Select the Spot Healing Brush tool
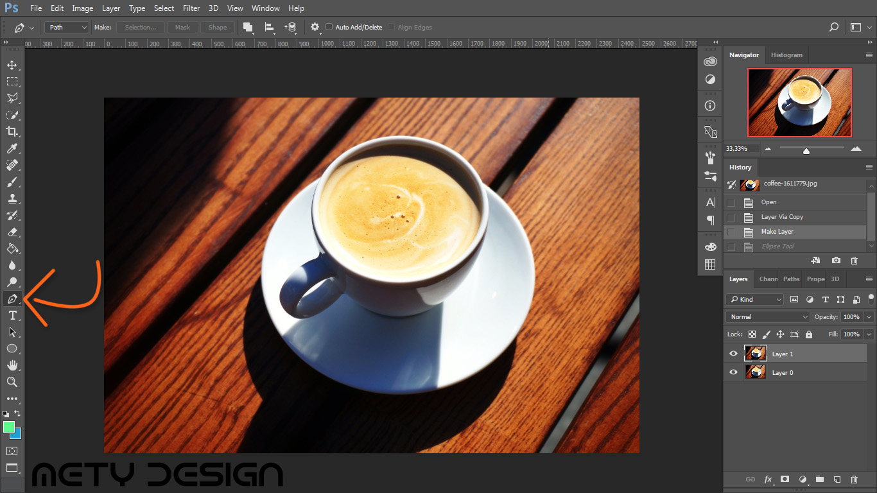This screenshot has height=493, width=877. click(12, 165)
